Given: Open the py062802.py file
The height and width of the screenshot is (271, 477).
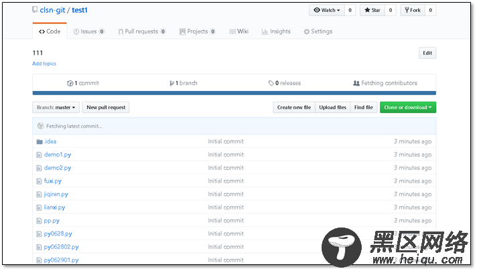Looking at the screenshot, I should [x=61, y=247].
